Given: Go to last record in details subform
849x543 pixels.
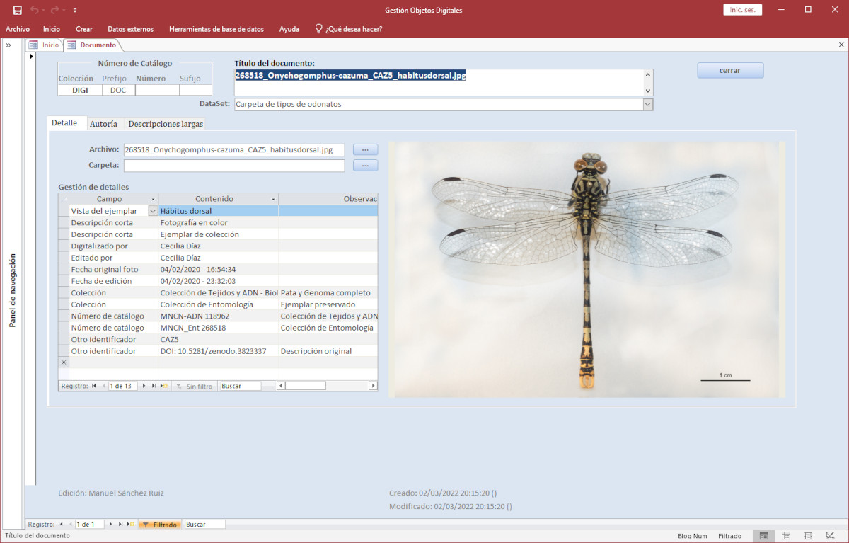Looking at the screenshot, I should (154, 386).
